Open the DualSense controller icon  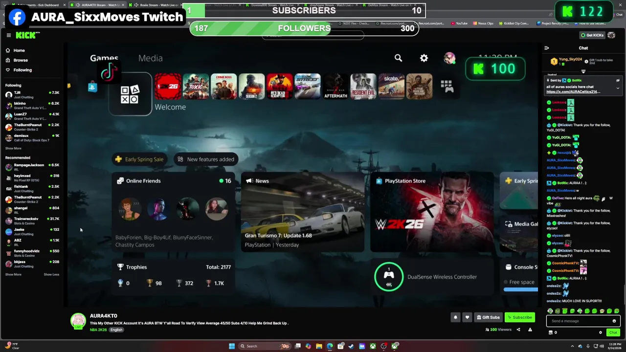point(389,277)
